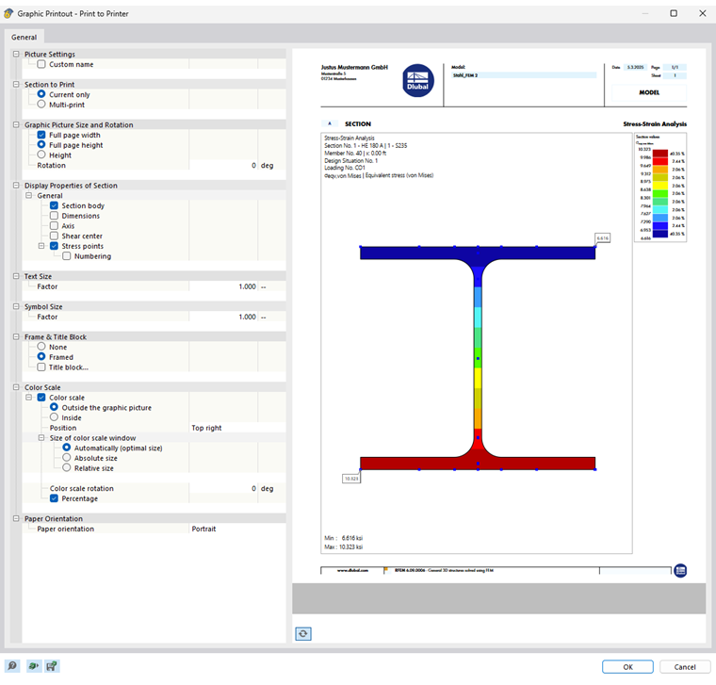
Task: Click the application icon in title bar
Action: tap(8, 14)
